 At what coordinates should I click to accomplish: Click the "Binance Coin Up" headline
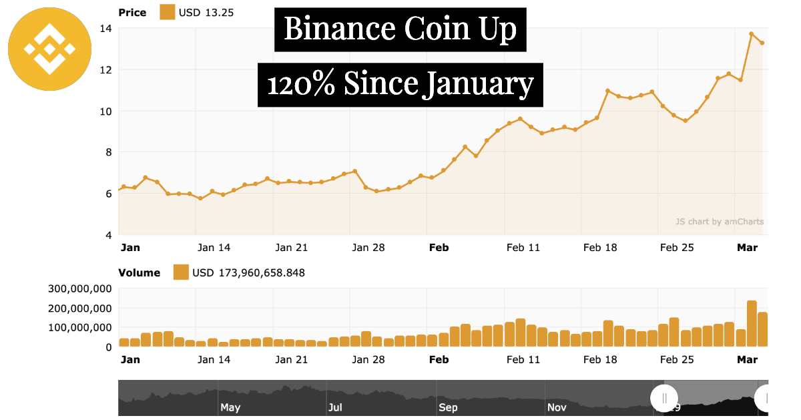[x=400, y=29]
